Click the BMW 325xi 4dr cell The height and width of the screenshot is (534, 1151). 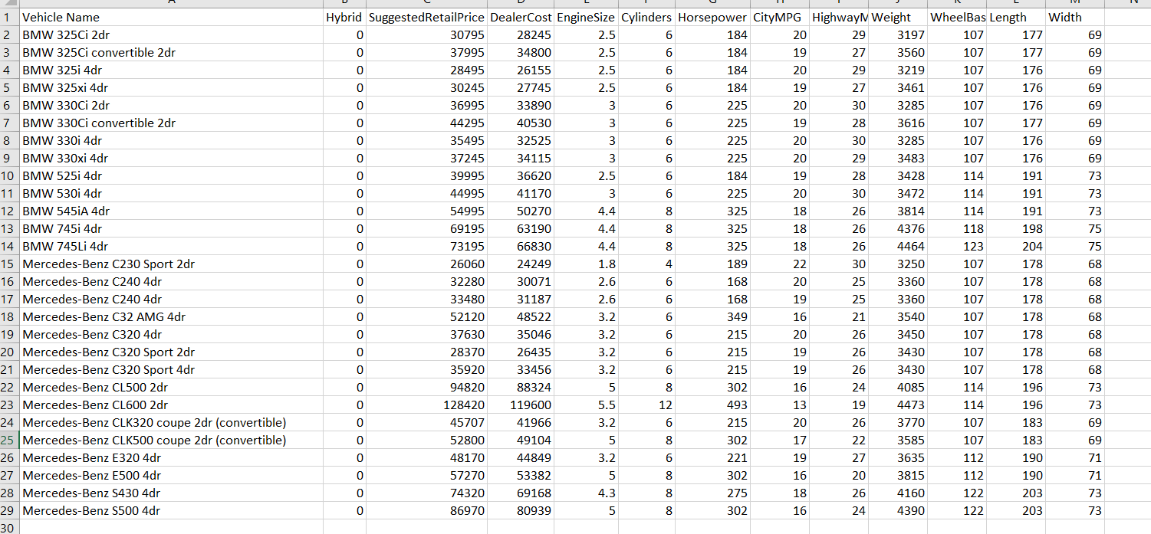[x=171, y=87]
